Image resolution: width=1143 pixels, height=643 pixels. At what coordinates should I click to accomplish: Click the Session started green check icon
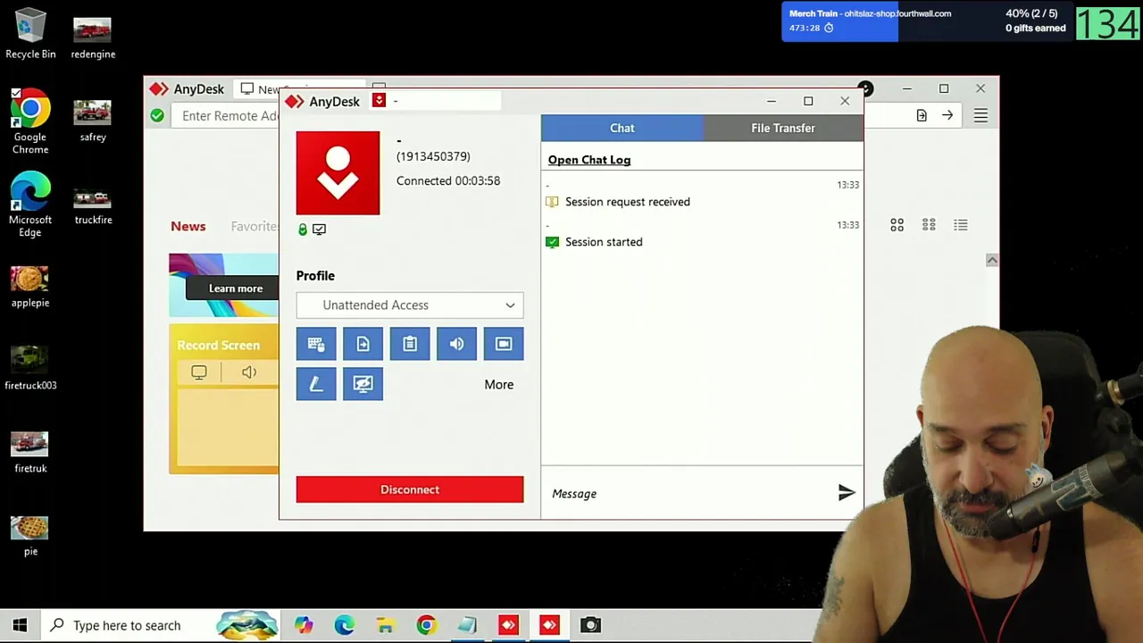pos(552,242)
